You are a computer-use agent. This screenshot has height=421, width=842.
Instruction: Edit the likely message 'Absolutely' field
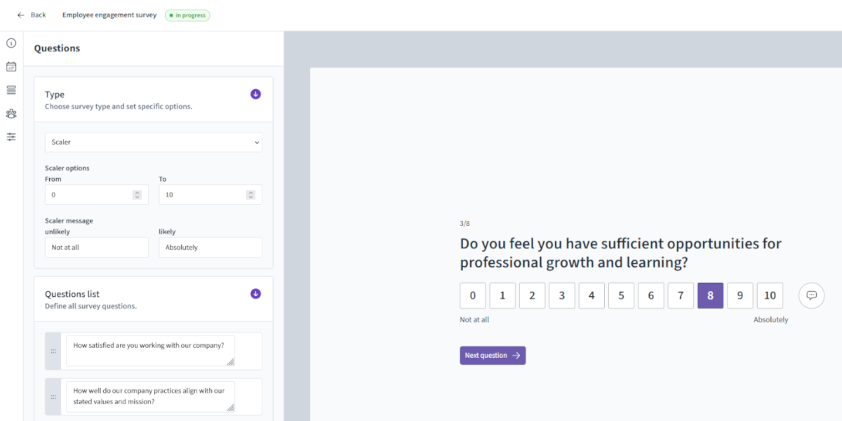coord(210,248)
